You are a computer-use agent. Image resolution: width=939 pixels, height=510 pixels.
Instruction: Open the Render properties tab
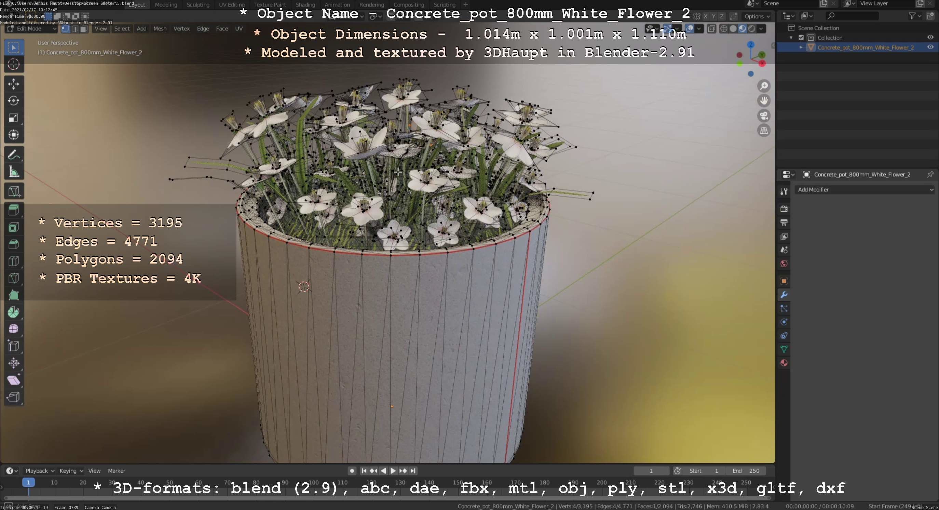pos(784,209)
